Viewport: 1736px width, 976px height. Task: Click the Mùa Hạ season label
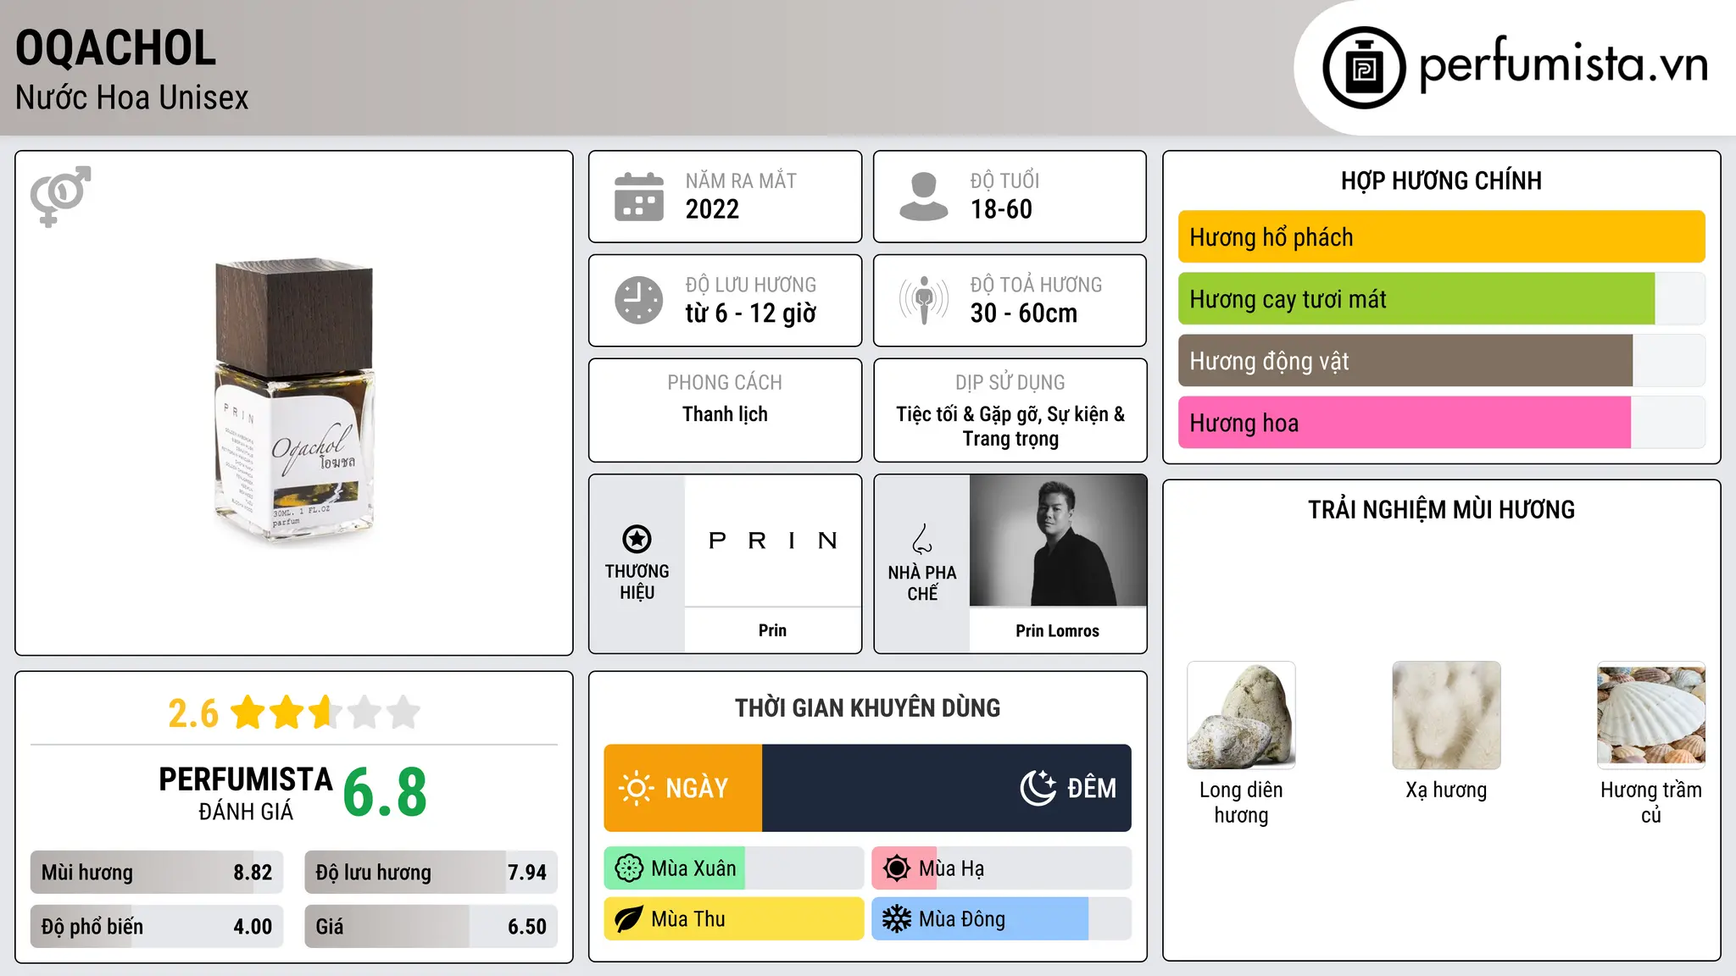(x=952, y=868)
